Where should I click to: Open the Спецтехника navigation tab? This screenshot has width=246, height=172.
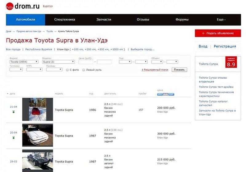65,20
